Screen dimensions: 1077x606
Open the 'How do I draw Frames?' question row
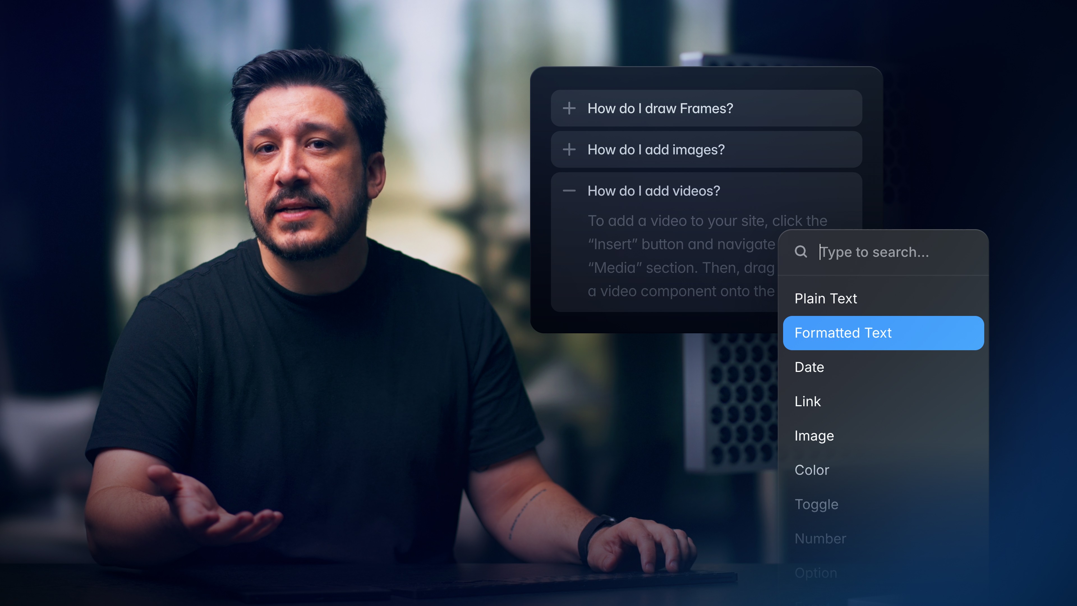pyautogui.click(x=661, y=108)
